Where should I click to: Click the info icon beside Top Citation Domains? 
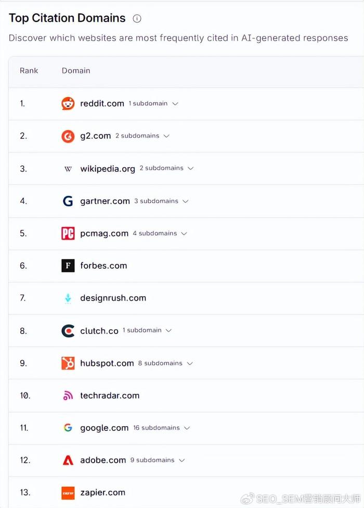pyautogui.click(x=137, y=19)
